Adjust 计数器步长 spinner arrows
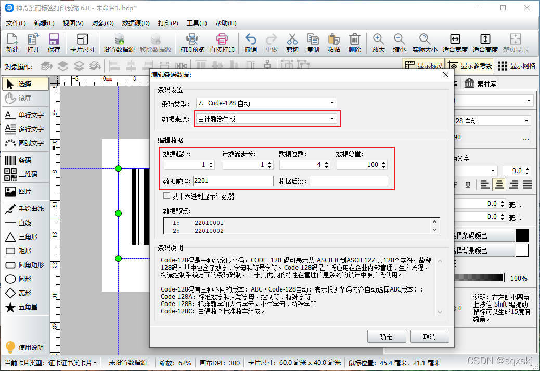The height and width of the screenshot is (371, 540). pos(270,165)
